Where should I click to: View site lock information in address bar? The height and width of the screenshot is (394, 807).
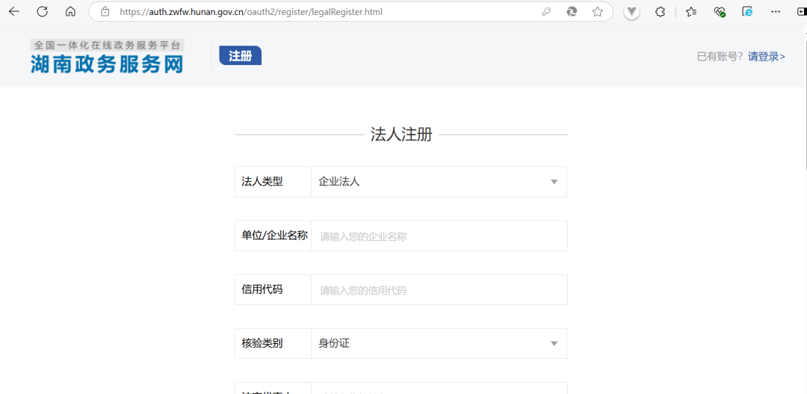(x=105, y=12)
